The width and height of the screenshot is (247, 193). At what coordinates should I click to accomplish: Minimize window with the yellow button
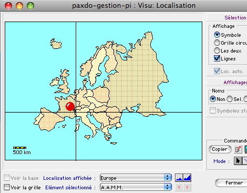tap(19, 6)
